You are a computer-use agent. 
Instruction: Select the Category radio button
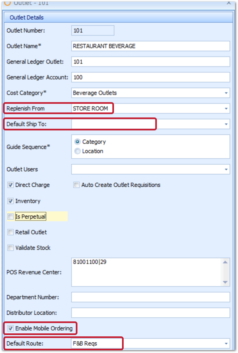(77, 141)
